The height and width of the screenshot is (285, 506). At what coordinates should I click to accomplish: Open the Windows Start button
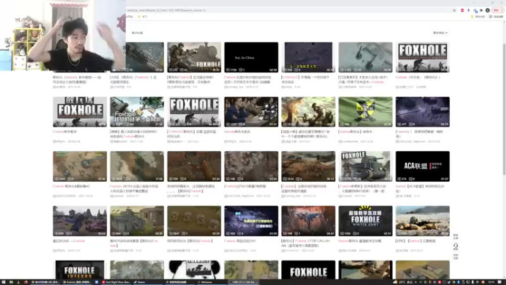pyautogui.click(x=4, y=282)
